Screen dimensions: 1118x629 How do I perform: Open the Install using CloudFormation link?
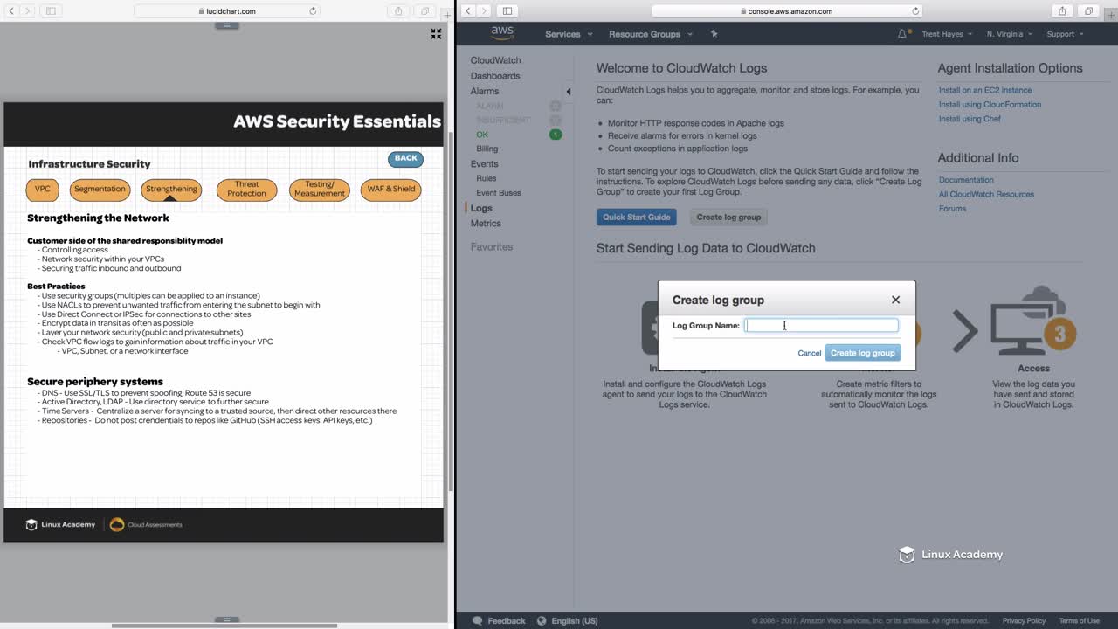coord(990,104)
